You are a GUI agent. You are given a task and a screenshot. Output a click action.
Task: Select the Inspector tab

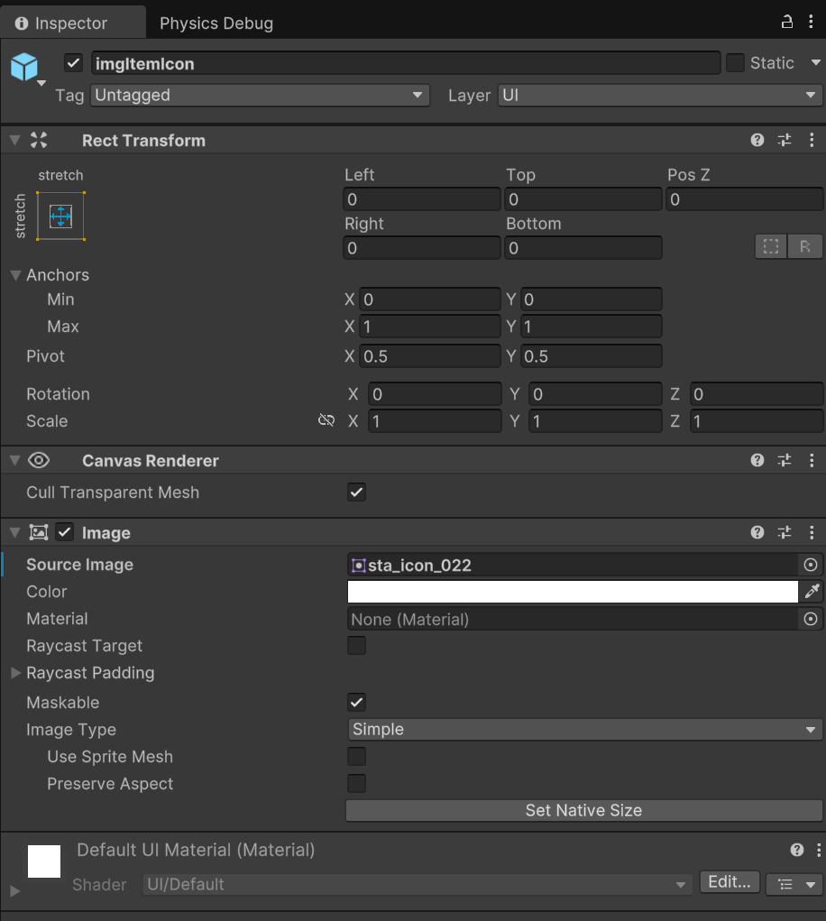click(72, 23)
